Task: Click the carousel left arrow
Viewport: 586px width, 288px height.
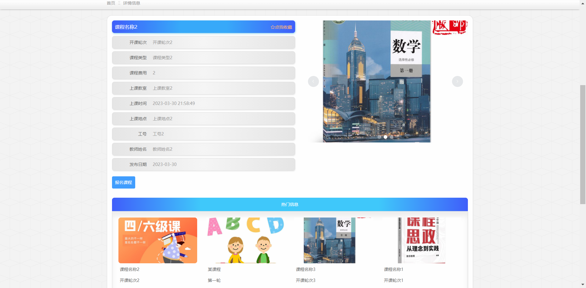Action: (x=313, y=81)
